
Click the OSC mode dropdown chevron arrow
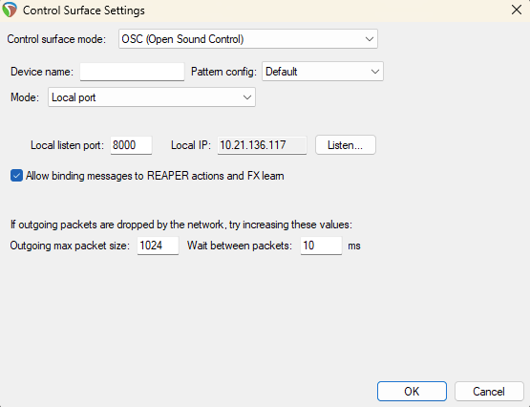coord(370,39)
